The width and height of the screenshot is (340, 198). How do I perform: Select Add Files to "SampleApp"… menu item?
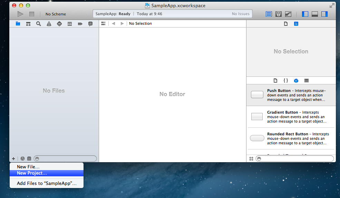[x=47, y=184]
